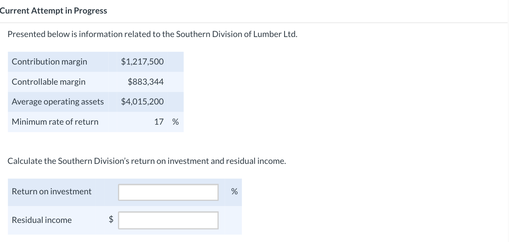Click the Residual income answer label
This screenshot has width=509, height=242.
point(42,220)
